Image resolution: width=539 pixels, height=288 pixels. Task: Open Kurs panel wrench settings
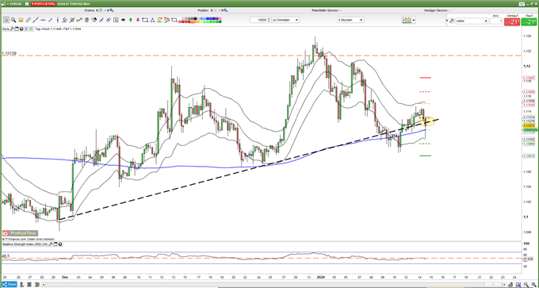[x=12, y=29]
